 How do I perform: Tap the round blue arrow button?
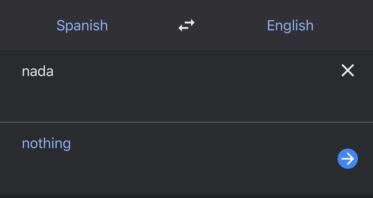point(348,159)
